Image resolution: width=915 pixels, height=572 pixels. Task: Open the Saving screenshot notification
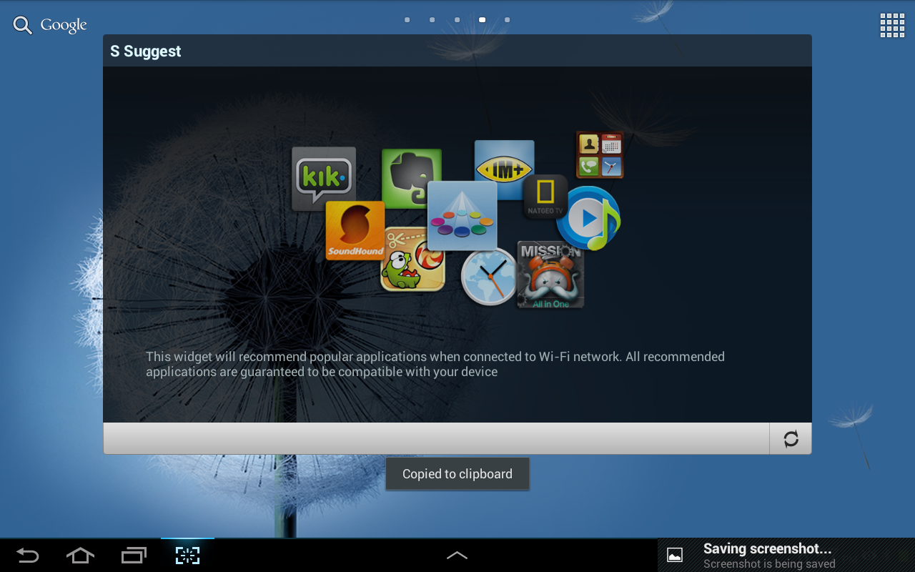tap(786, 555)
